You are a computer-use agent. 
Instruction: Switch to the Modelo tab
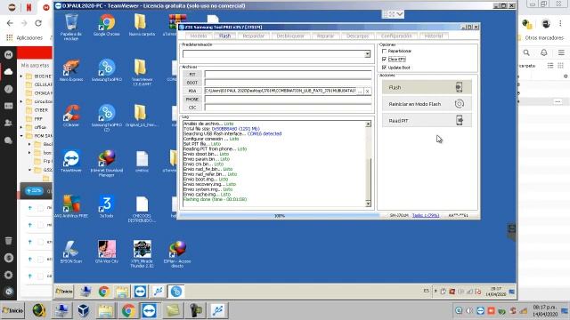199,36
